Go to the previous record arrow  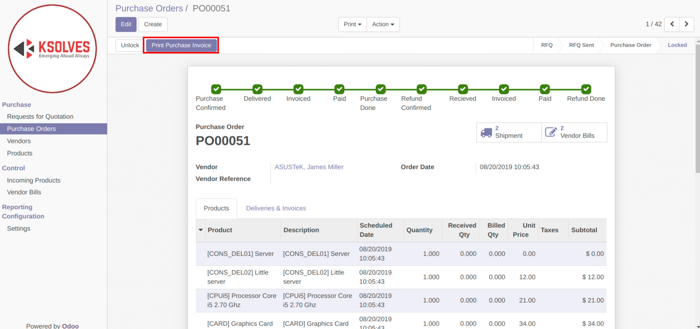pos(672,24)
